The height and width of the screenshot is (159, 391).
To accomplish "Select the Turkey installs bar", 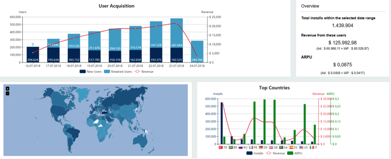I will click(222, 123).
